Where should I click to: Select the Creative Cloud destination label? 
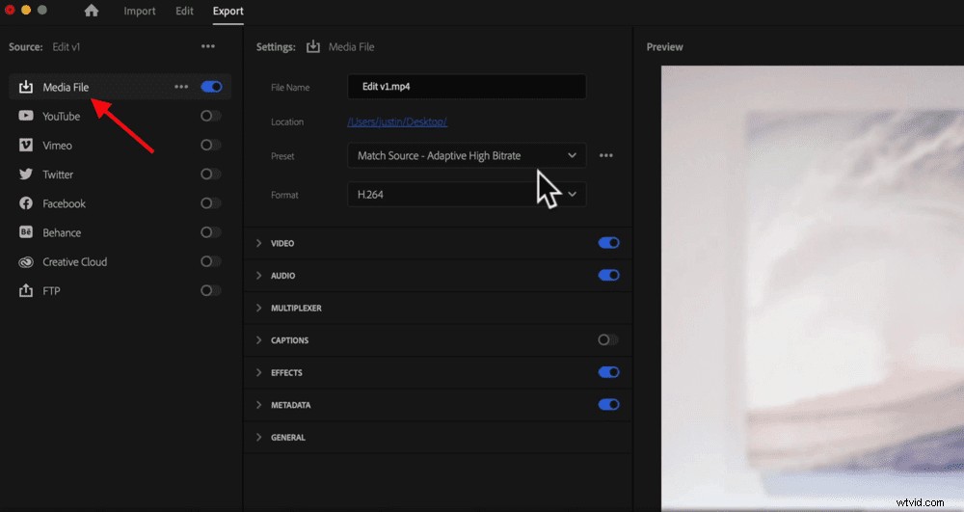(x=74, y=262)
